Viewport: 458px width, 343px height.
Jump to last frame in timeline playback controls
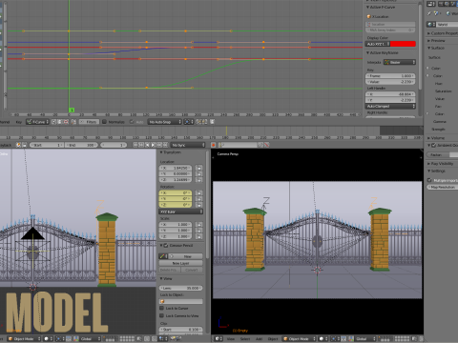click(165, 145)
